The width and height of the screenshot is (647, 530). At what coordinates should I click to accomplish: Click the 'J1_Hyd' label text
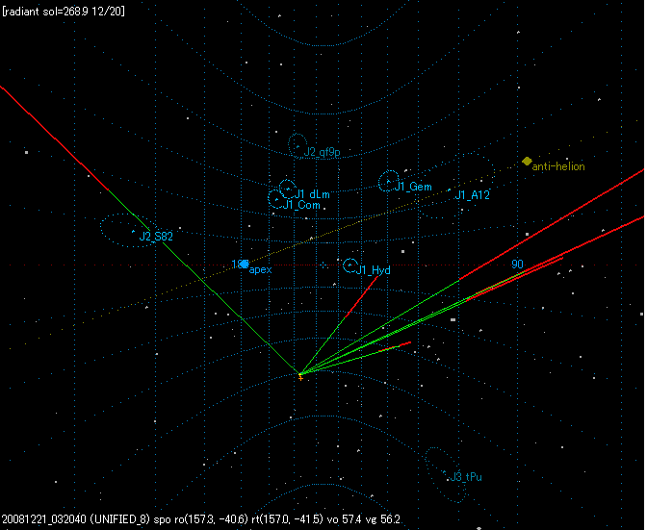[x=373, y=270]
